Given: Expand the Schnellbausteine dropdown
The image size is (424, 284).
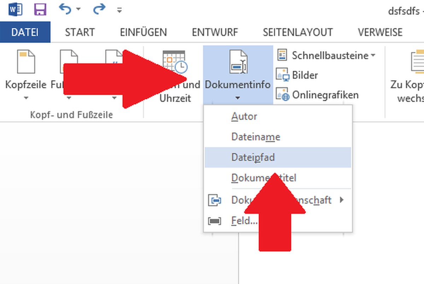Looking at the screenshot, I should tap(373, 56).
